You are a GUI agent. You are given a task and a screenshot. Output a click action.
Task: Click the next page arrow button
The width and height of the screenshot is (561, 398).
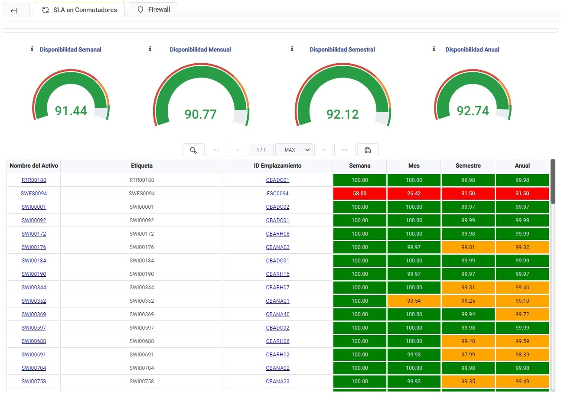click(323, 150)
